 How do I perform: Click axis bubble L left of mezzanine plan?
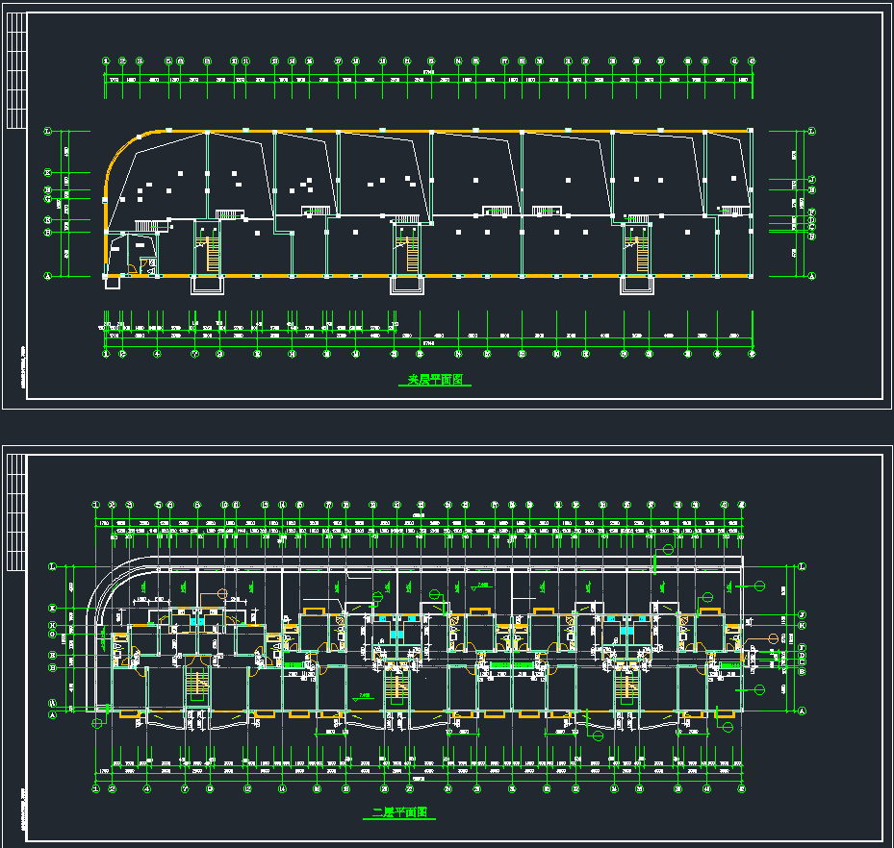coord(47,131)
